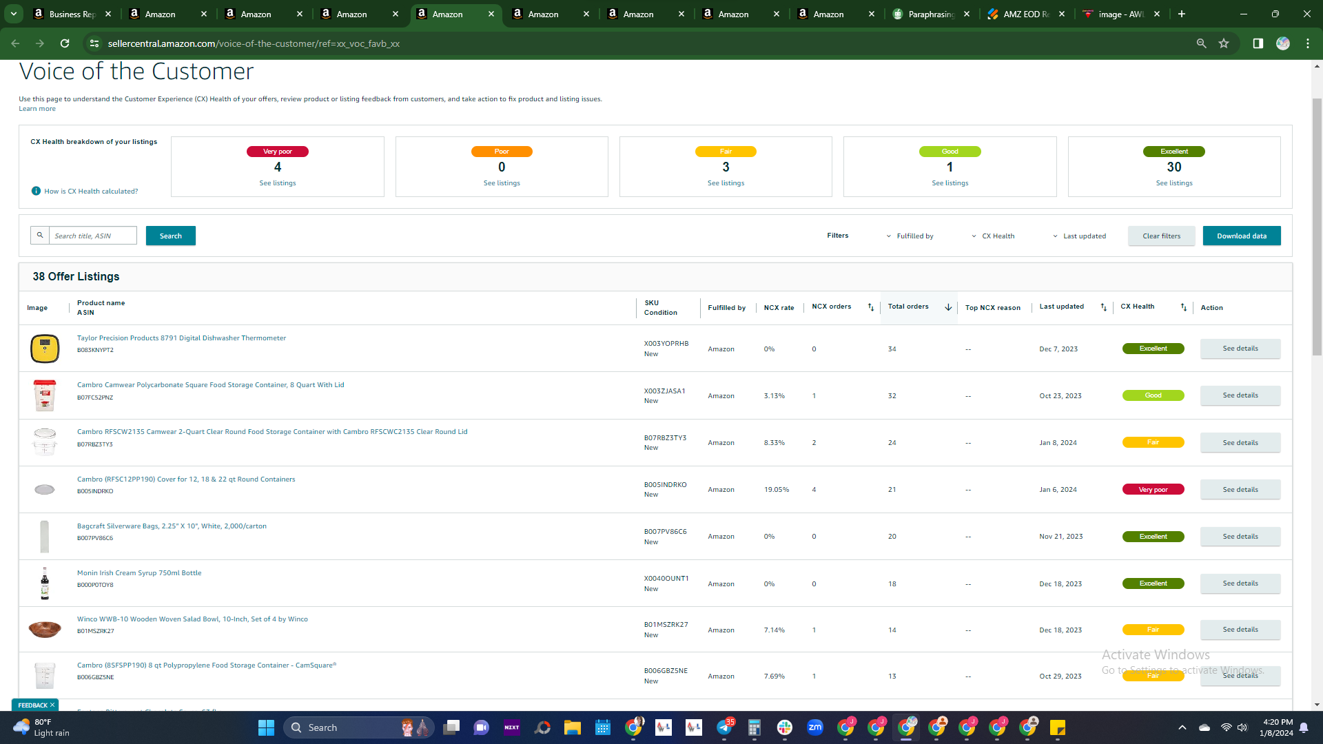Show hidden system tray icons chevron
The height and width of the screenshot is (744, 1323).
[x=1182, y=727]
